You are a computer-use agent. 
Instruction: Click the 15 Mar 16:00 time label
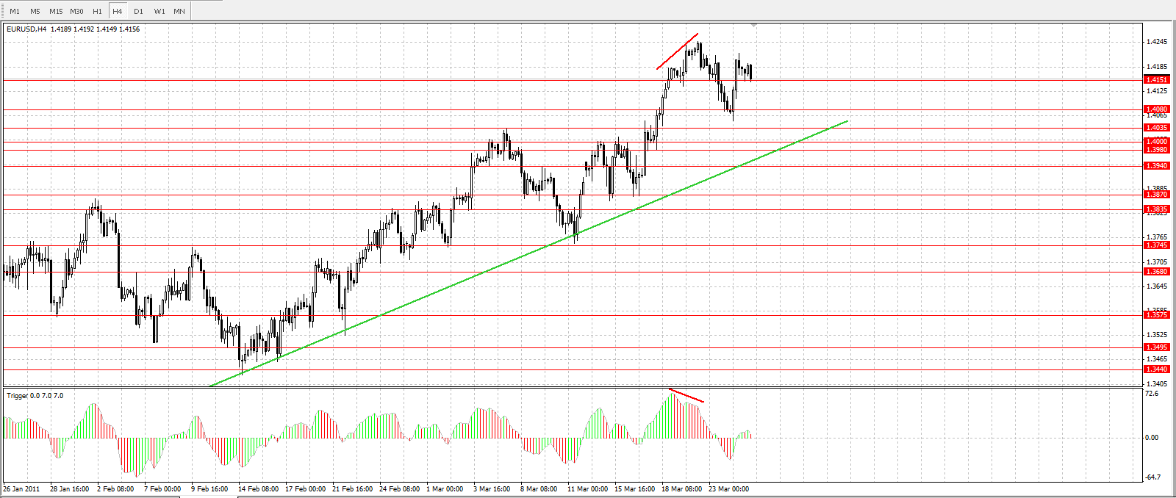pos(634,489)
